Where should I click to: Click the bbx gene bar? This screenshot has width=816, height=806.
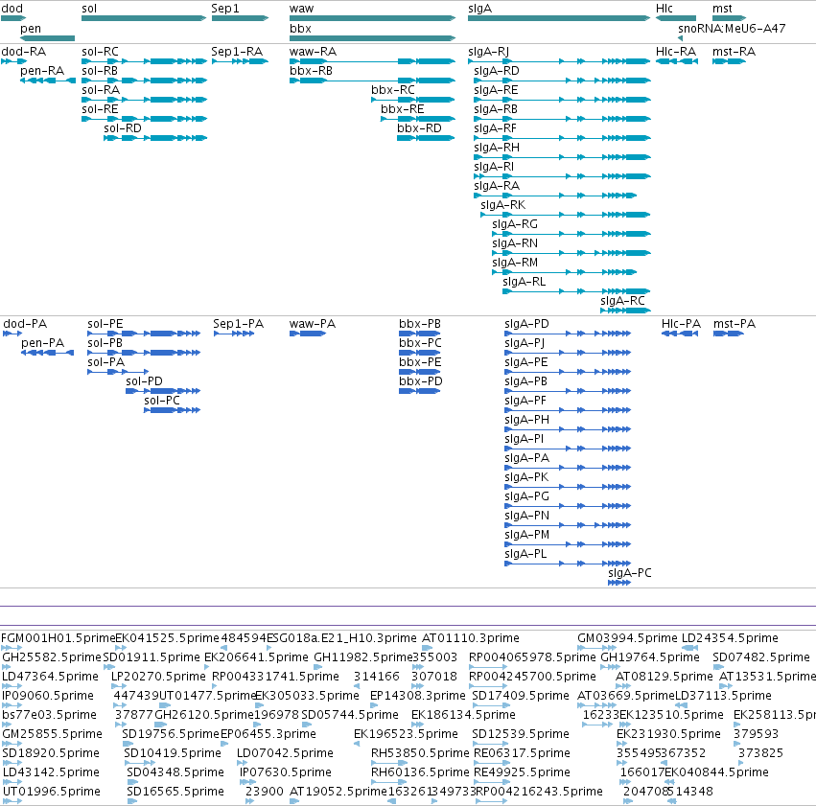click(x=373, y=38)
